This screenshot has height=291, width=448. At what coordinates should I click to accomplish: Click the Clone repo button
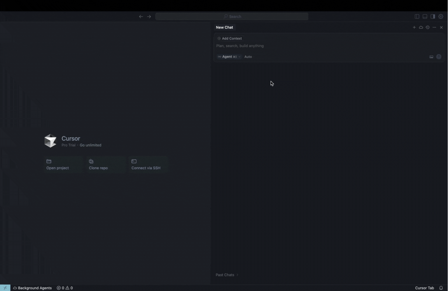tap(106, 165)
